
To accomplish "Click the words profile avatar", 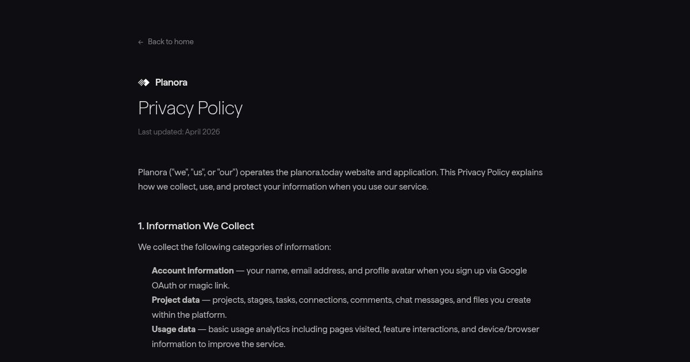I will [x=389, y=271].
